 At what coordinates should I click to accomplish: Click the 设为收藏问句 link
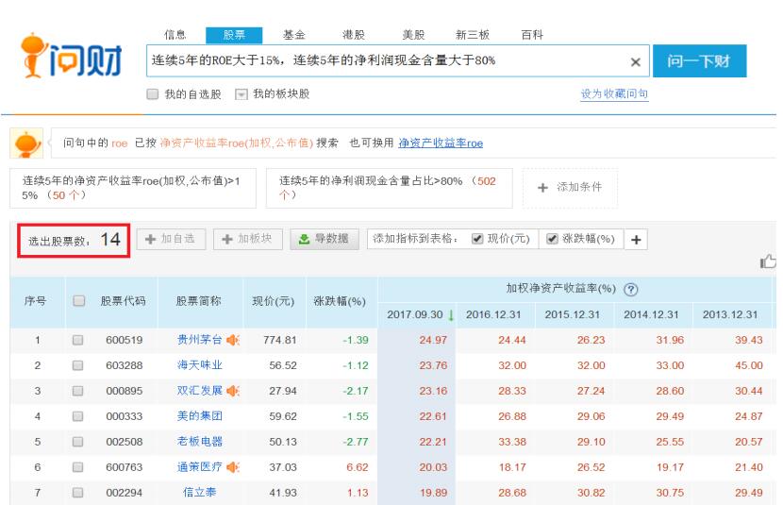(614, 93)
